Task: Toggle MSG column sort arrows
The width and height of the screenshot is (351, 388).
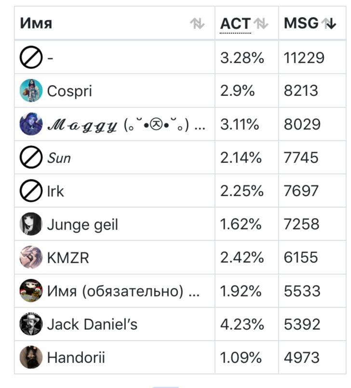Action: [328, 24]
